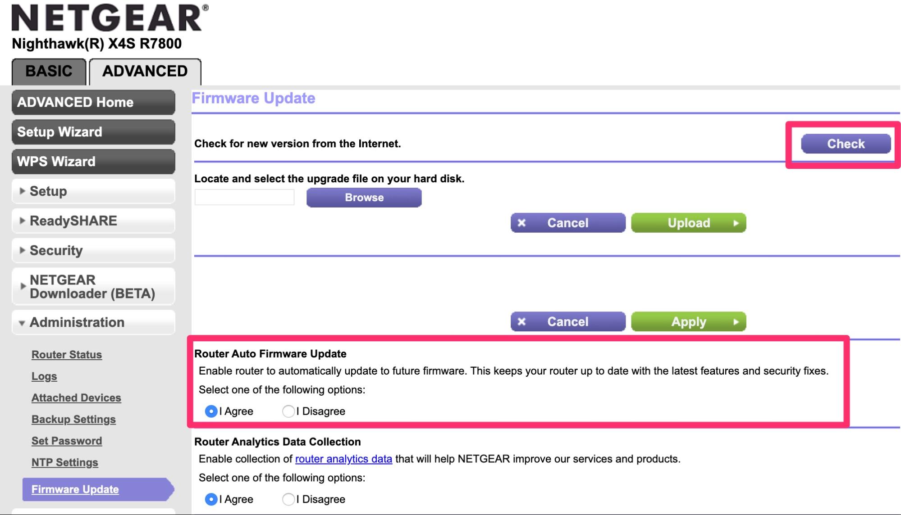Click the Apply icon to save settings
Viewport: 901px width, 515px height.
click(688, 321)
